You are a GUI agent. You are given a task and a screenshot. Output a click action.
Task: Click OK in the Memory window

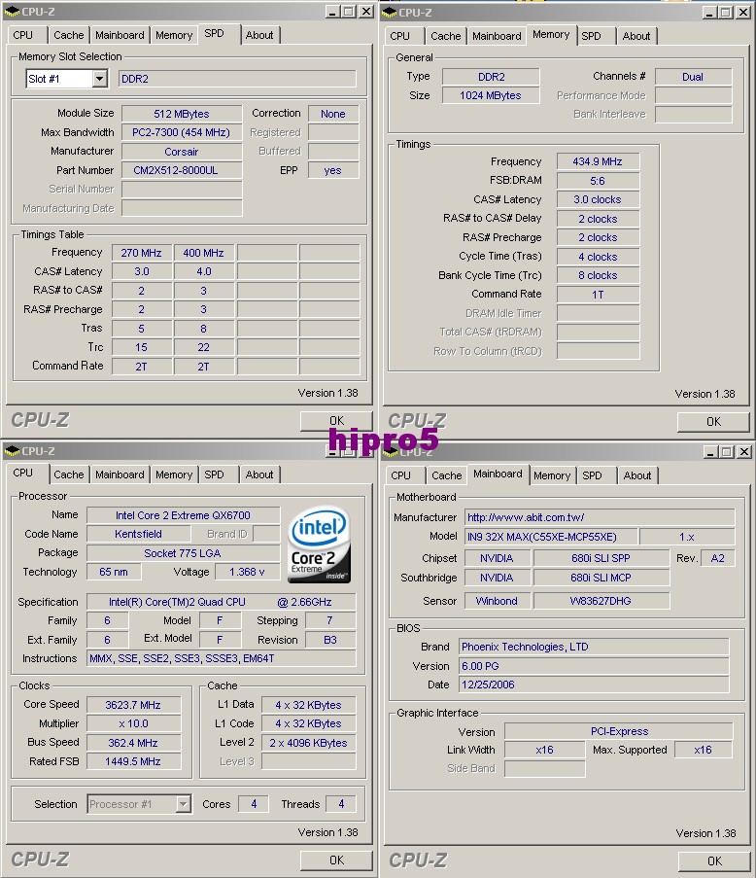coord(713,422)
